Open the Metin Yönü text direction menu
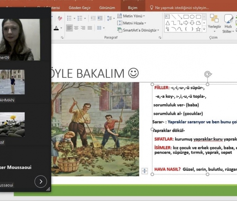Viewport: 237px width, 201px height. [x=131, y=16]
